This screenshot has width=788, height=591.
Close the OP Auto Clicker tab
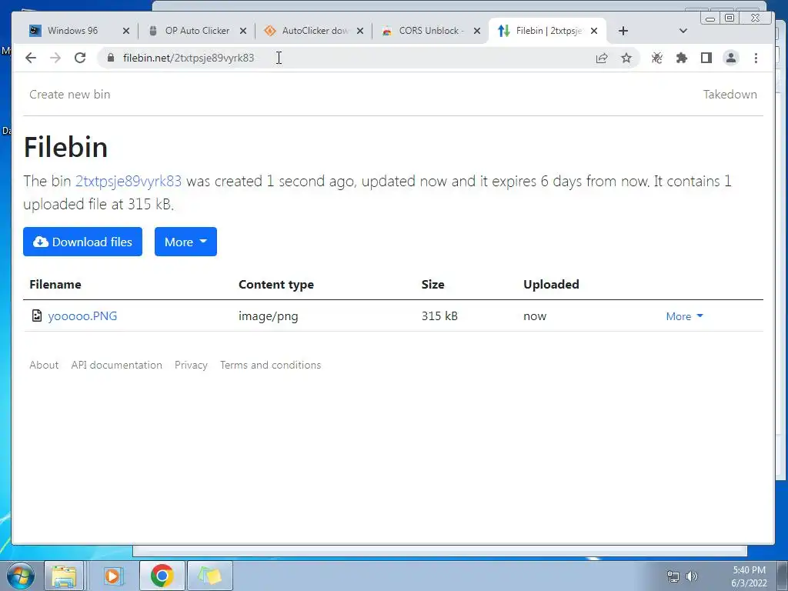click(243, 31)
